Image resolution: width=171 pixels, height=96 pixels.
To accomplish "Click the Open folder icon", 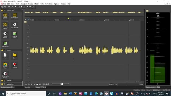I will click(x=15, y=56).
